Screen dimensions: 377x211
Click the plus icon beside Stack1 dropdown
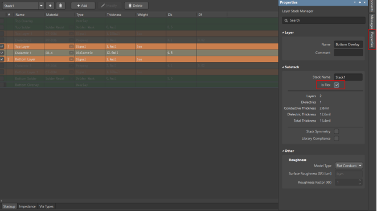click(50, 6)
